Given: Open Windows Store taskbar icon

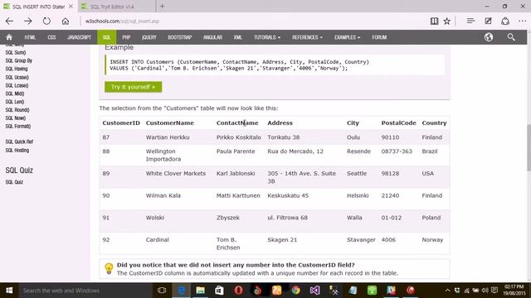Looking at the screenshot, I should click(x=219, y=291).
